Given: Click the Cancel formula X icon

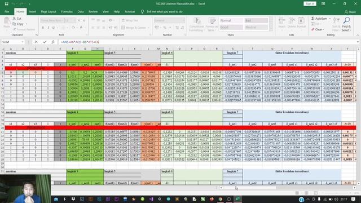Looking at the screenshot, I should pos(36,42).
